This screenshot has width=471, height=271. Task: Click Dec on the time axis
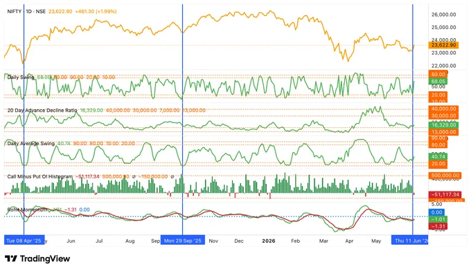tap(239, 241)
